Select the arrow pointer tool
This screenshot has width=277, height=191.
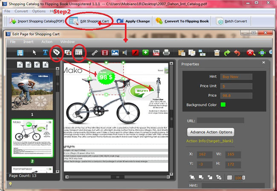click(35, 52)
